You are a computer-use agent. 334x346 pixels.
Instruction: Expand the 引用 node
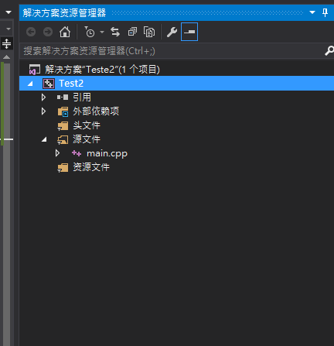(43, 98)
